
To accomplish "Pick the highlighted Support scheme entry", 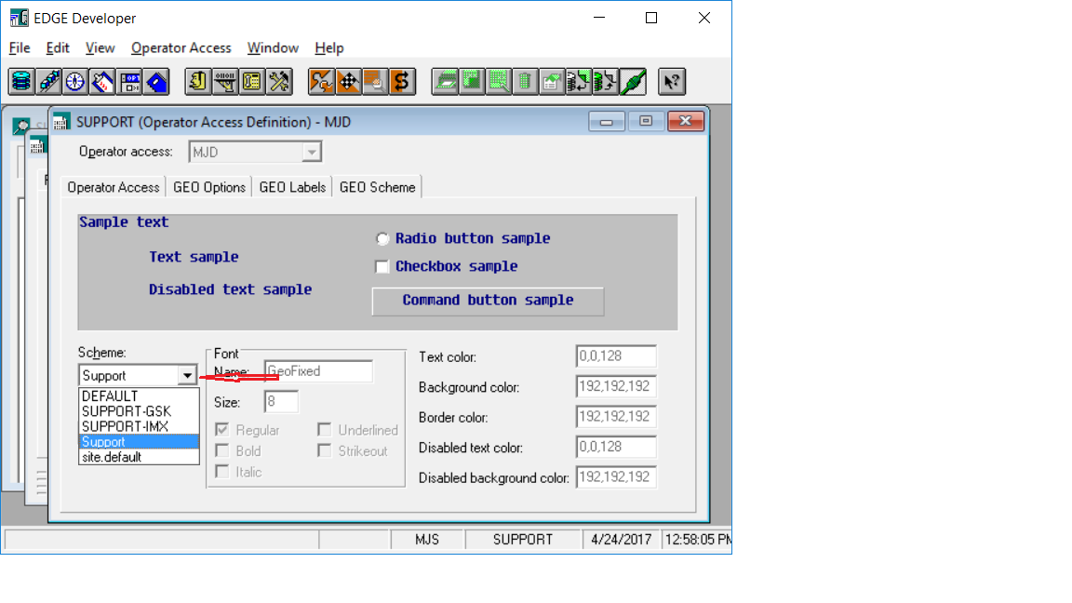I will tap(139, 442).
